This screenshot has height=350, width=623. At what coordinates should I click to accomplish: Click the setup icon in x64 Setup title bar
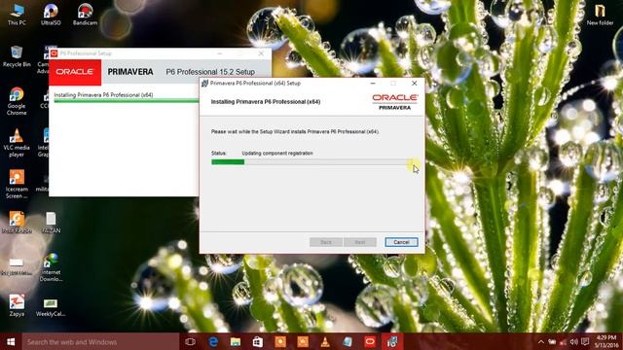tap(205, 83)
